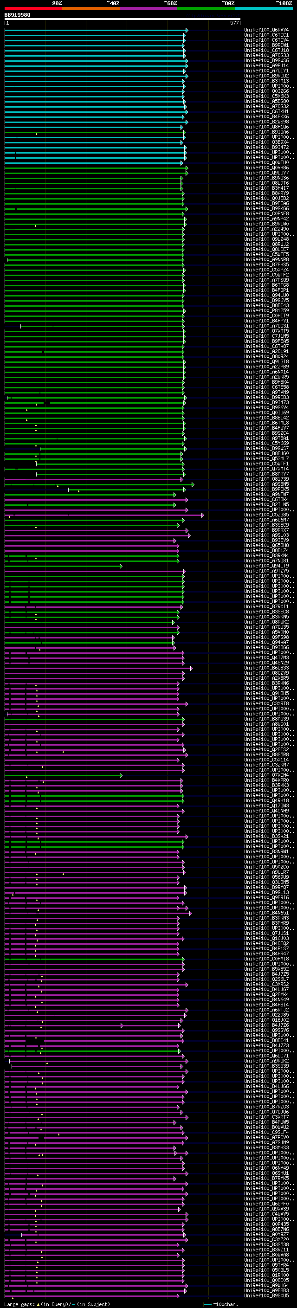Select the UniRef100_Q9LDY7 label
This screenshot has width=297, height=1308.
266,173
